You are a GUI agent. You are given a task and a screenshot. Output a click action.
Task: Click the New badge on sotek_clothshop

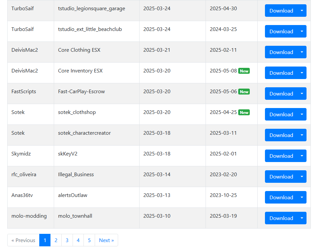(244, 113)
